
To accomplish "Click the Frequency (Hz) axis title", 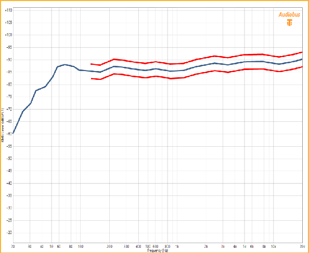I will (158, 250).
